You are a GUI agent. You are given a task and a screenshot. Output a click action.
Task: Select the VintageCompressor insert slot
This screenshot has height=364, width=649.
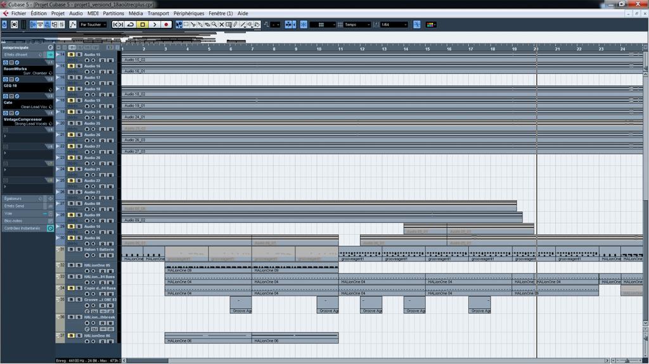[x=28, y=121]
